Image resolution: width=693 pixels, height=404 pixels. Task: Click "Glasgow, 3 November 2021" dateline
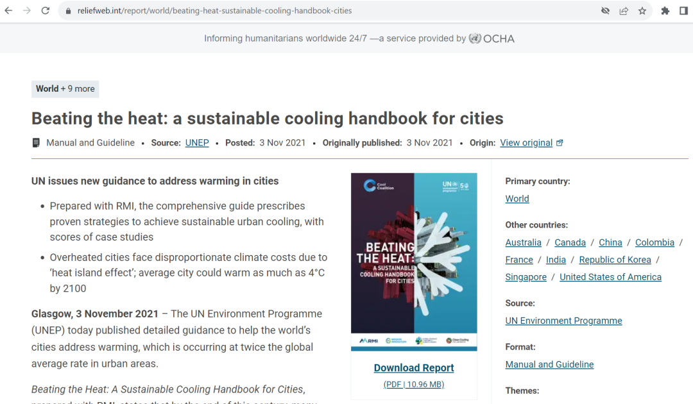tap(94, 314)
